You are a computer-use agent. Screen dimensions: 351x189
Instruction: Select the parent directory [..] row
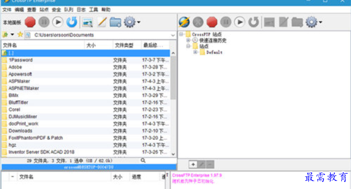click(x=86, y=53)
